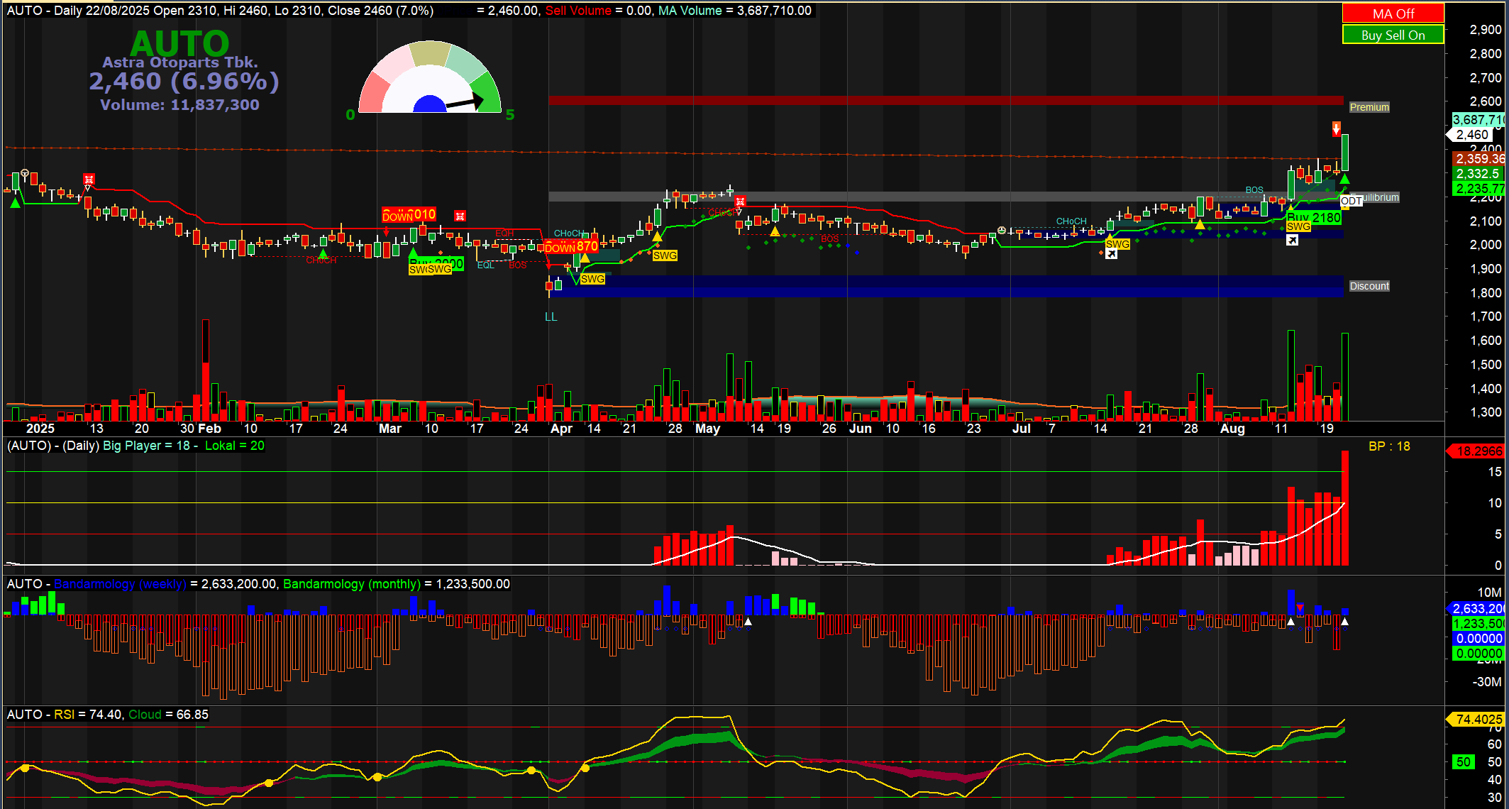
Task: Click the green 50 level tag on RSI axis
Action: 1464,761
